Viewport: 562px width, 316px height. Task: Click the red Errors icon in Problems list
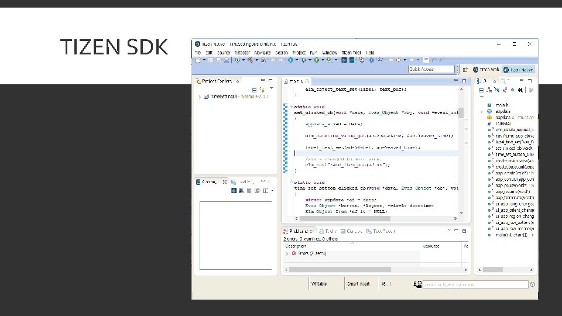coord(294,253)
